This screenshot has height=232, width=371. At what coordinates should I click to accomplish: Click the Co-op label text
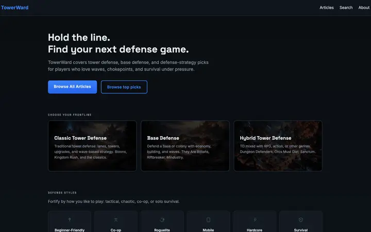116,230
